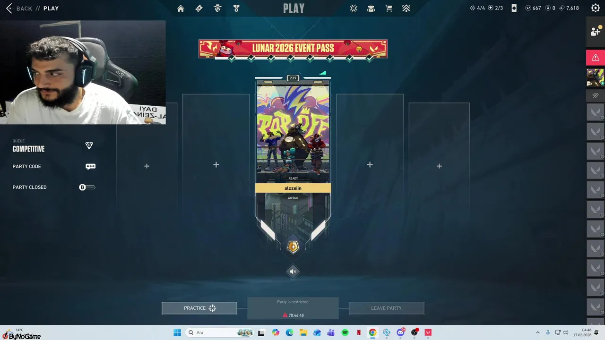Click the PARTY CODE label
Image resolution: width=605 pixels, height=340 pixels.
tap(27, 166)
